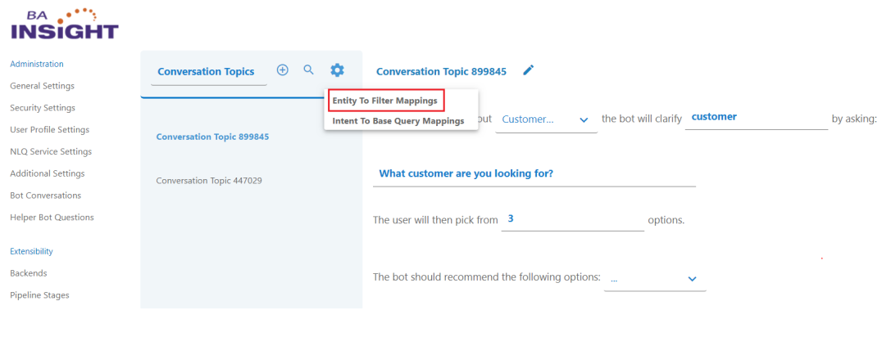Click the question field about customer
Viewport: 882px width, 355px height.
(x=534, y=174)
